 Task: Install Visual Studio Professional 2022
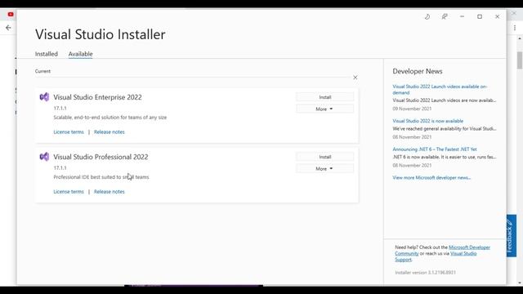(x=325, y=157)
